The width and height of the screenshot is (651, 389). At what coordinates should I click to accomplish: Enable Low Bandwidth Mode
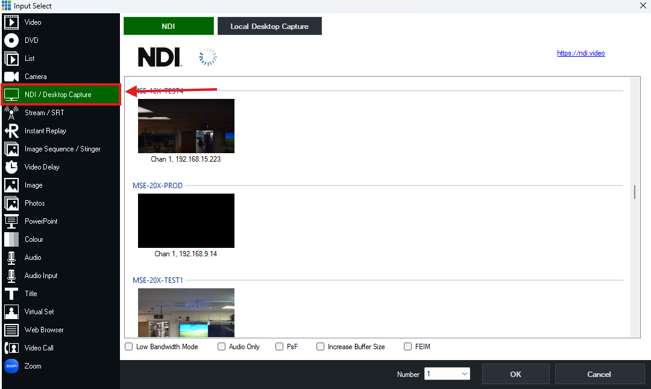(x=128, y=346)
